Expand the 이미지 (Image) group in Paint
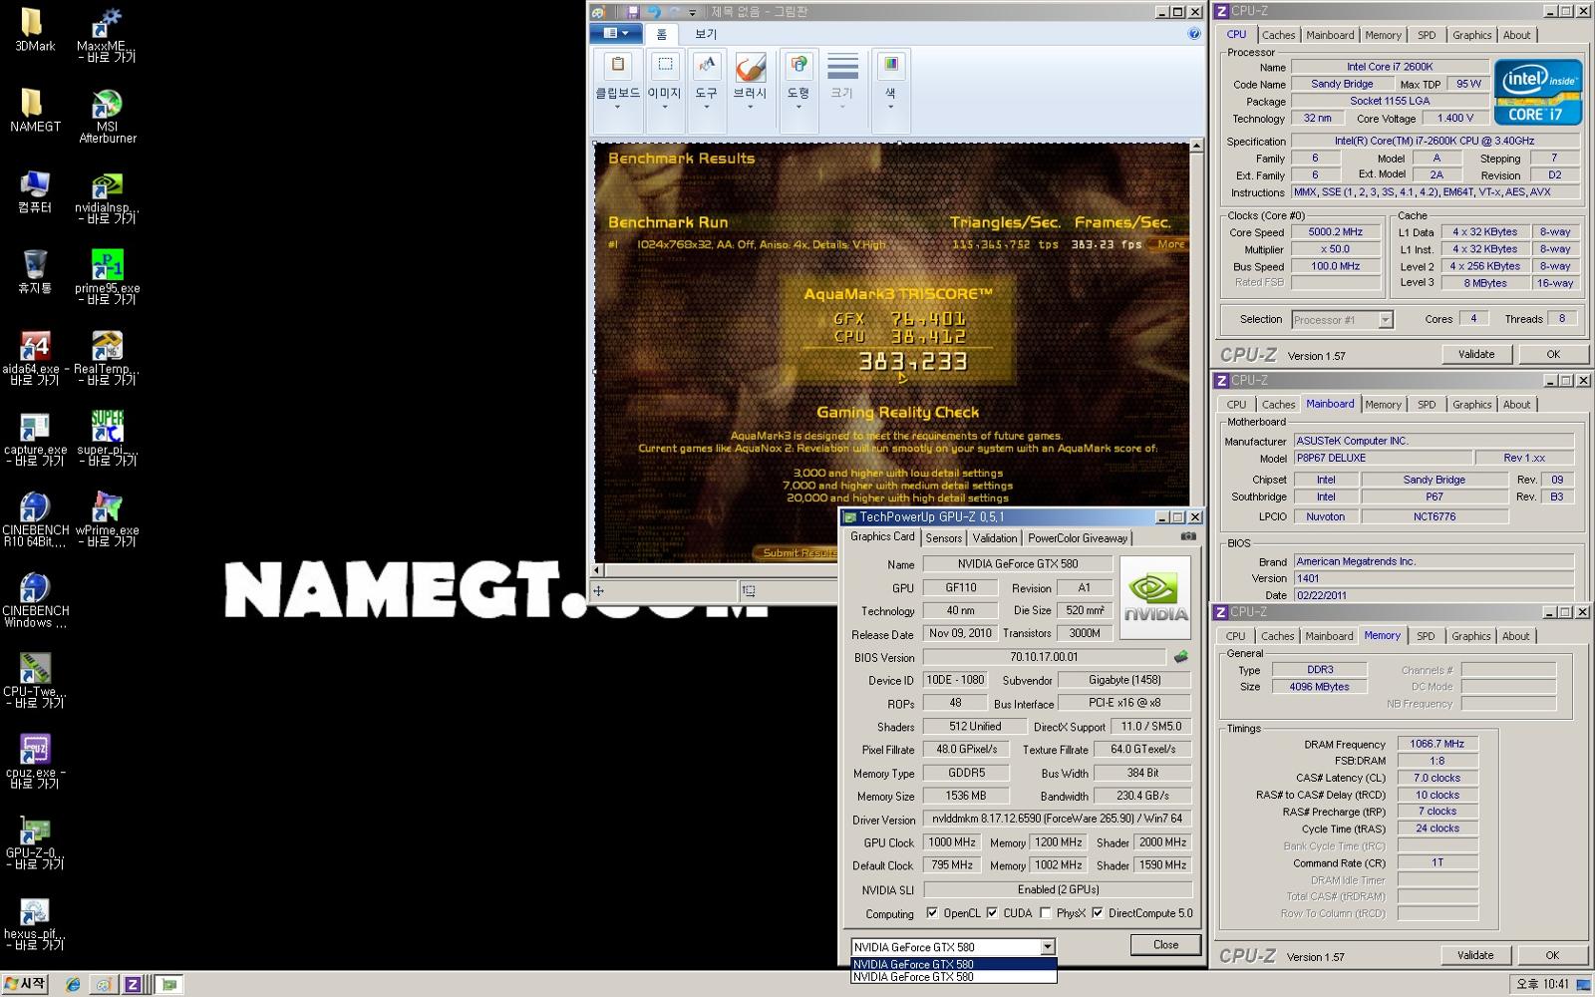The height and width of the screenshot is (997, 1595). point(664,90)
